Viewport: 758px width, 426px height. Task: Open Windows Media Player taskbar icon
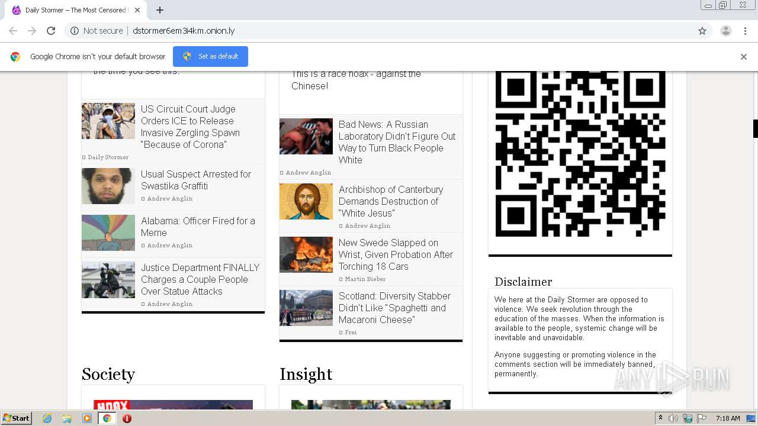click(x=87, y=418)
